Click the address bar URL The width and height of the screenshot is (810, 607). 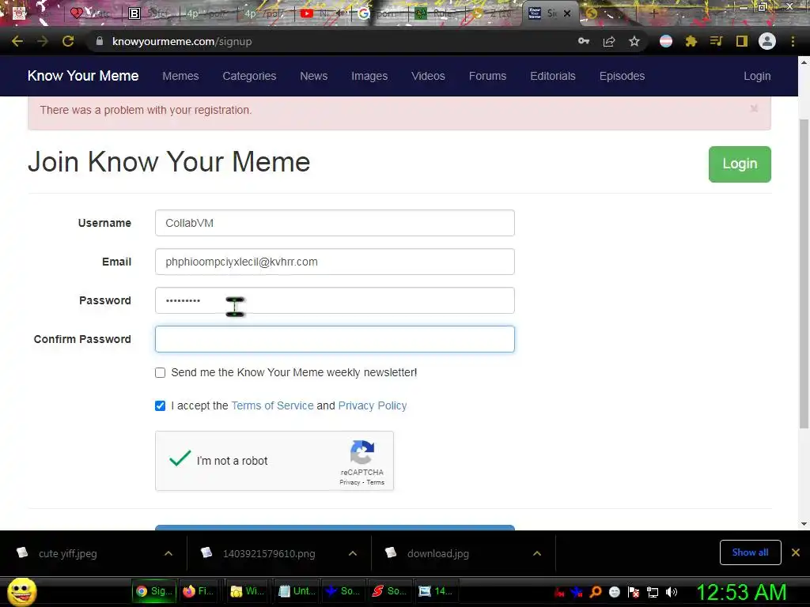(182, 41)
